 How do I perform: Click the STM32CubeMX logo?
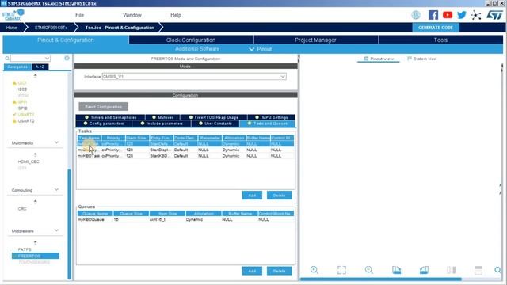click(13, 15)
